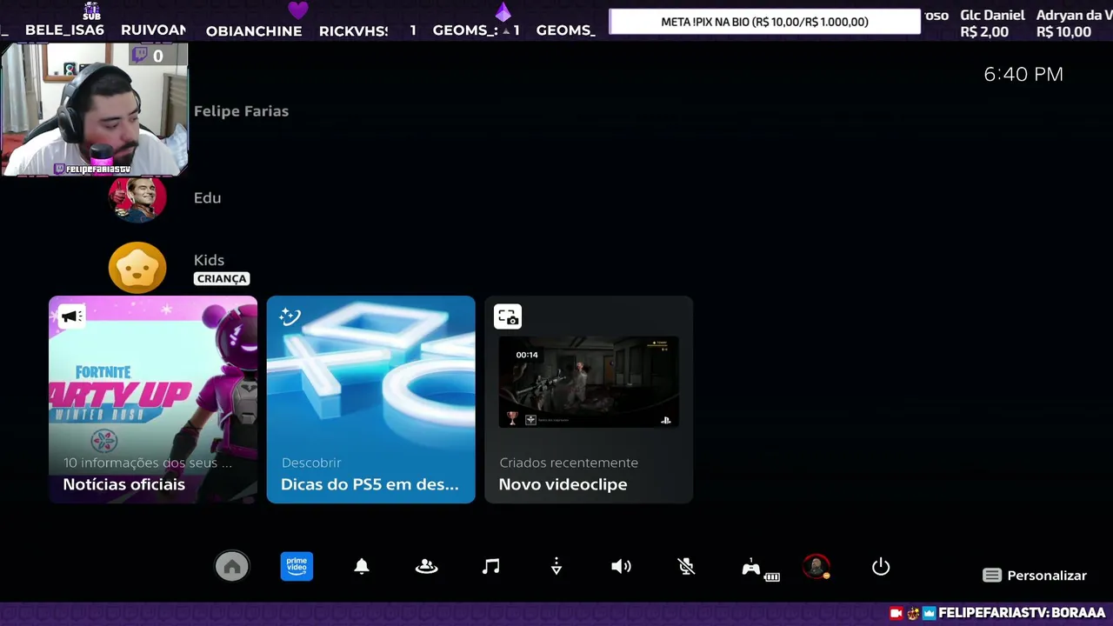The width and height of the screenshot is (1113, 626).
Task: Click the purple heart icon in overlay
Action: coord(298,10)
